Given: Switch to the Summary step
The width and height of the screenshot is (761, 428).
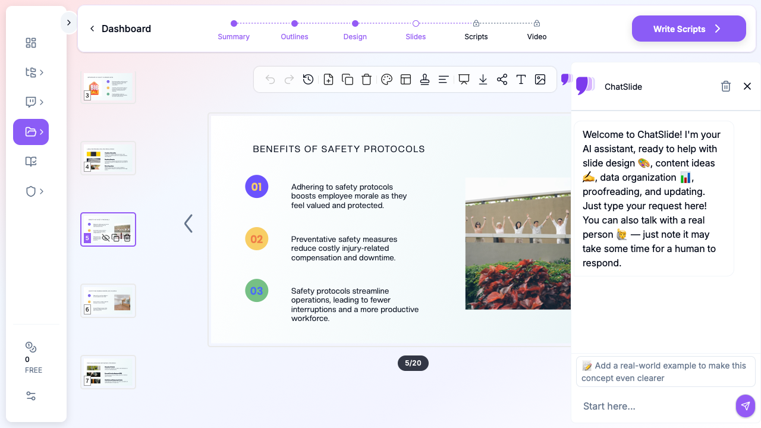Looking at the screenshot, I should tap(234, 29).
